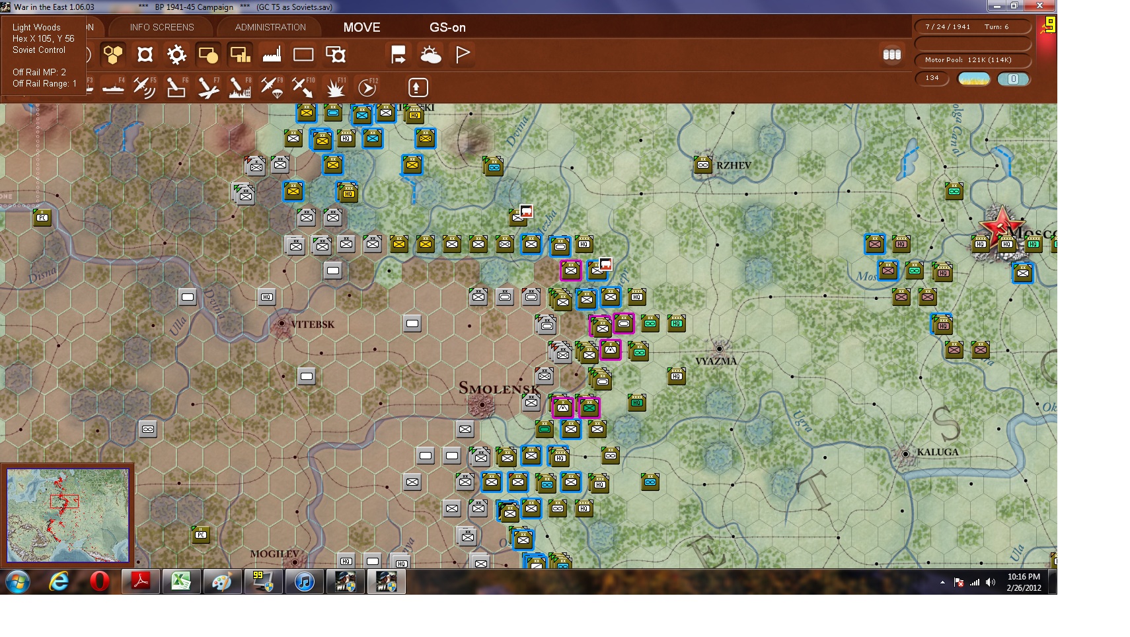Select the F4 warship mode icon
This screenshot has width=1130, height=637.
coord(113,87)
